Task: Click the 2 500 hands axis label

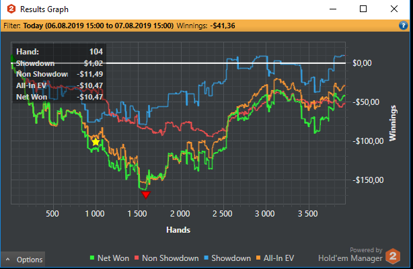Action: 223,214
